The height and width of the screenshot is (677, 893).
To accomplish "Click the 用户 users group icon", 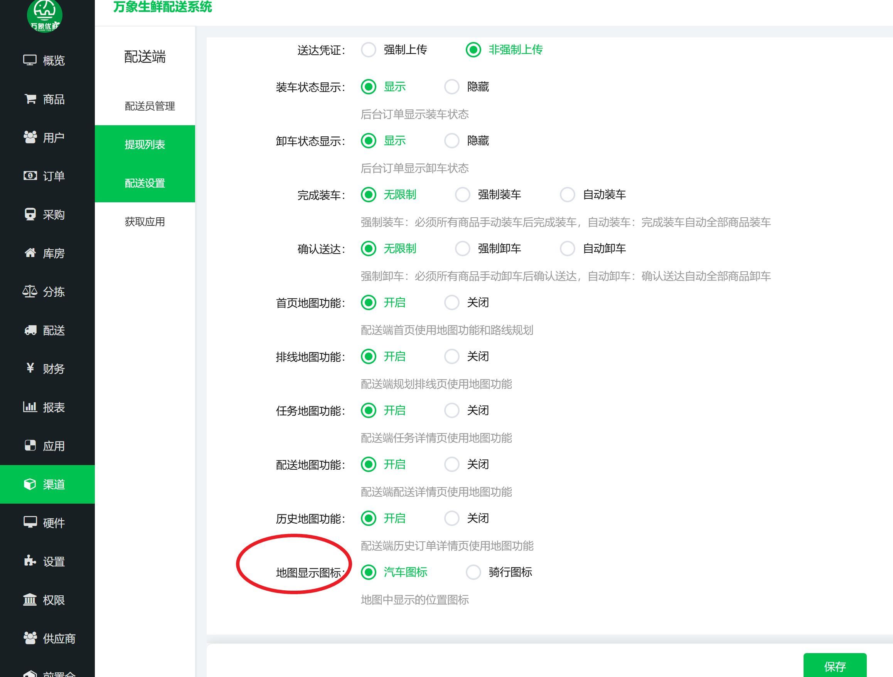I will 30,138.
